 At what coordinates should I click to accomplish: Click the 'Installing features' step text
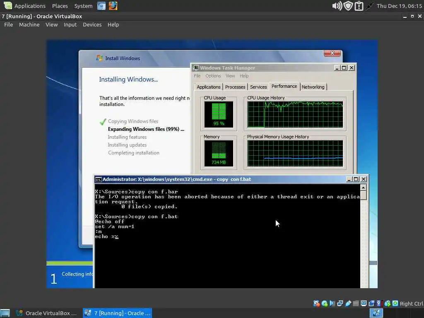coord(127,137)
